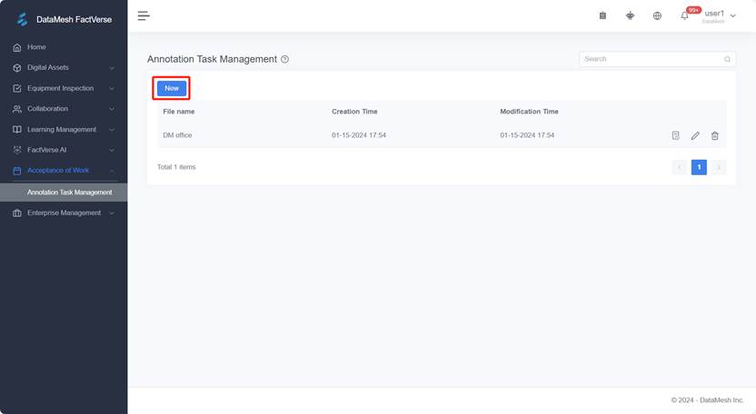Go to Home in sidebar
This screenshot has height=414, width=756.
[x=36, y=47]
